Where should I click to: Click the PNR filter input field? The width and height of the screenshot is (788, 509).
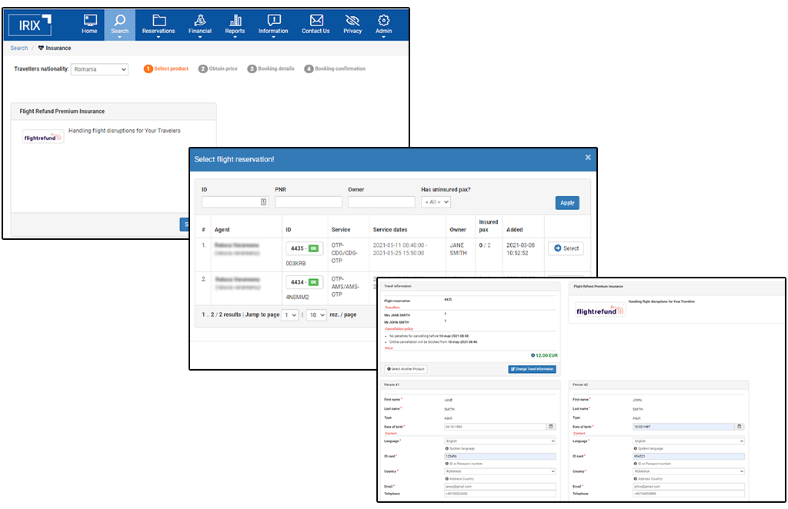pos(308,202)
